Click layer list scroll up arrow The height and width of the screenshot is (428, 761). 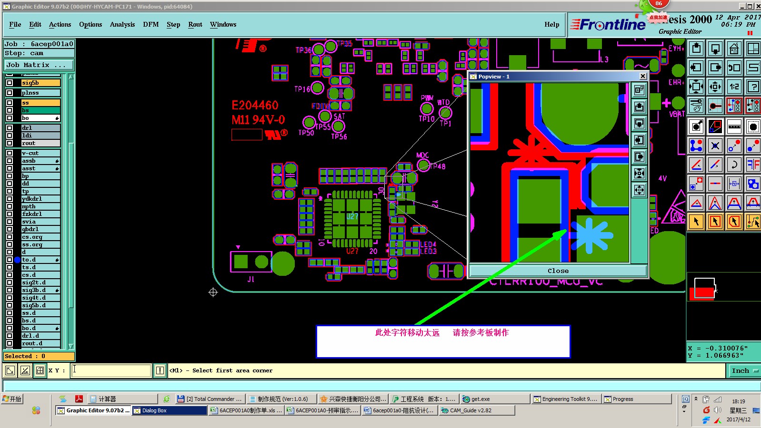71,77
